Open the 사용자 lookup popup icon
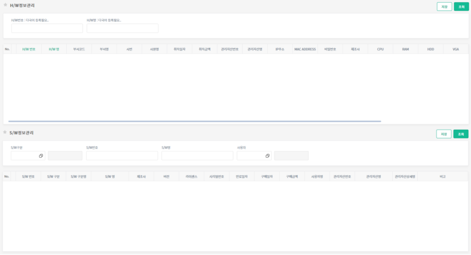Image resolution: width=471 pixels, height=255 pixels. (x=267, y=156)
